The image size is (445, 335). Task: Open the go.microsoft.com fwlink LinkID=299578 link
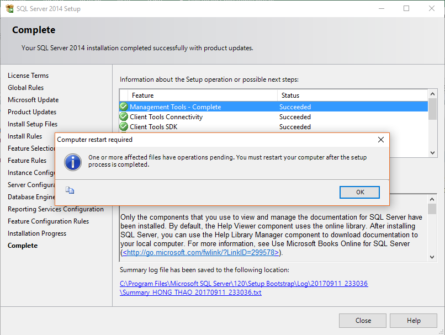coord(200,252)
